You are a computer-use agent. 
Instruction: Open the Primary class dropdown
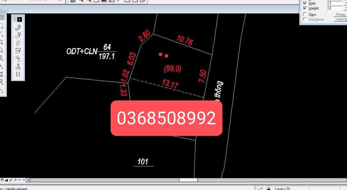pyautogui.click(x=340, y=14)
